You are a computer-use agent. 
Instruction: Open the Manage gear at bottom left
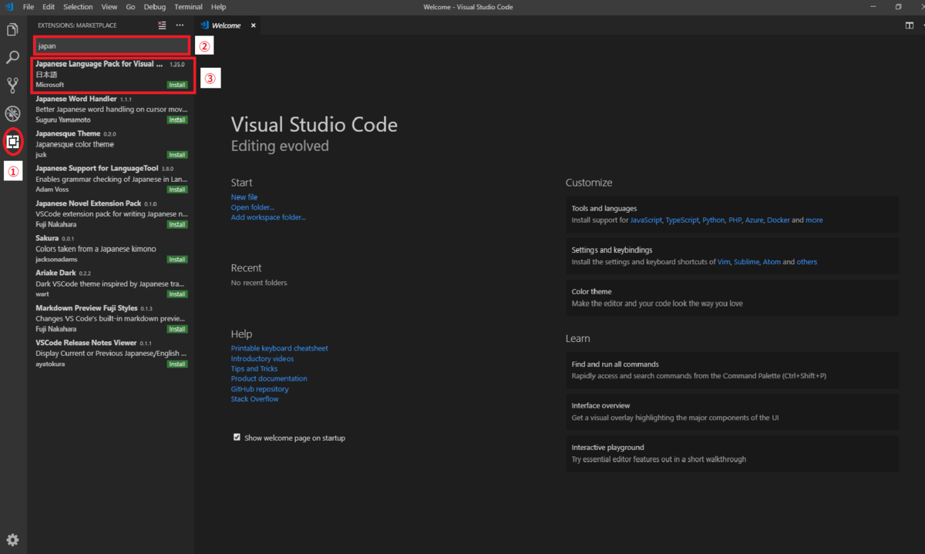[12, 539]
